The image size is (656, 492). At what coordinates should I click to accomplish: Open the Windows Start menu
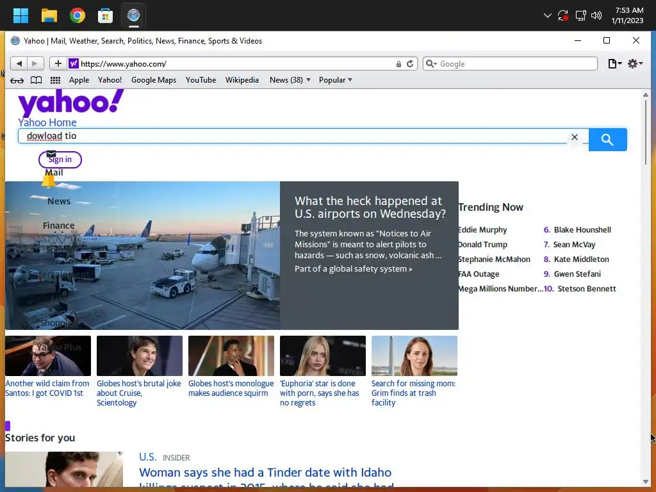(x=20, y=15)
